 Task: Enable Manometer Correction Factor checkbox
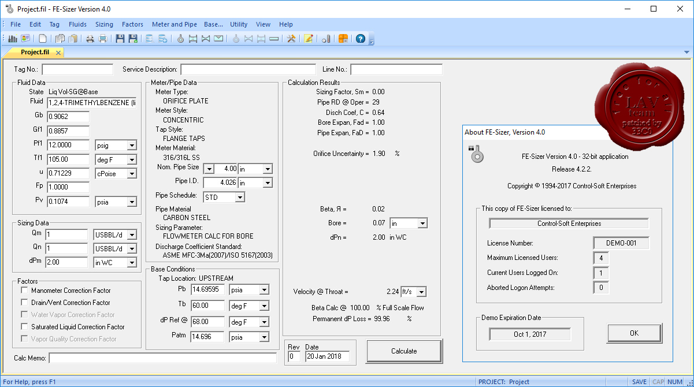point(24,290)
